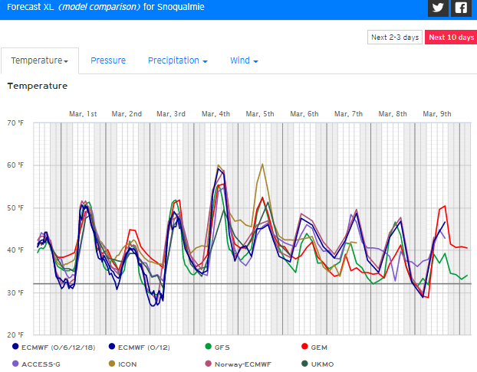The width and height of the screenshot is (477, 372).
Task: Toggle the ACCESS-G legend entry
Action: click(41, 364)
